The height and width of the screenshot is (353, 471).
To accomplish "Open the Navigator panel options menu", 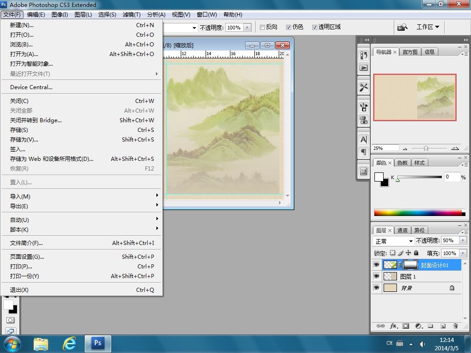I will (x=465, y=54).
